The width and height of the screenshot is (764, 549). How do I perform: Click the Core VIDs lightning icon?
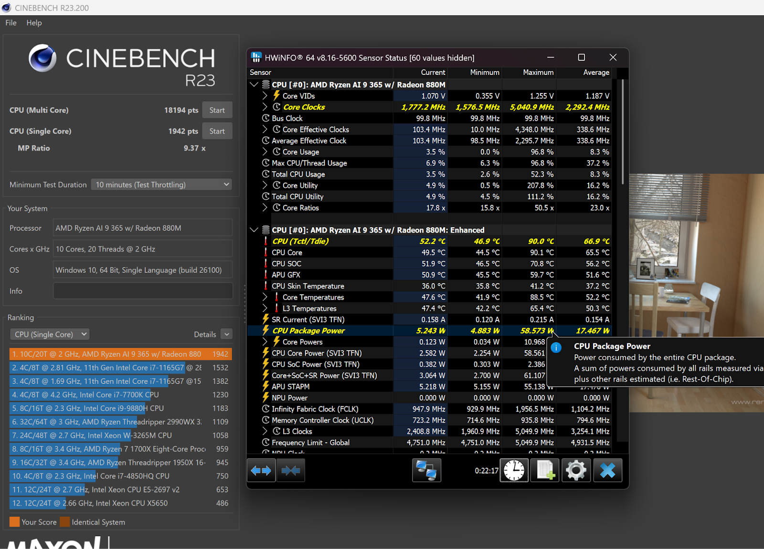276,95
